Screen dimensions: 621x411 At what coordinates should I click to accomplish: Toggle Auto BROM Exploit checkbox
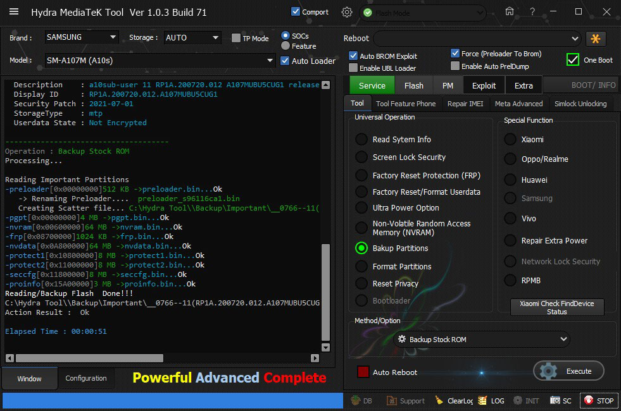tap(353, 56)
